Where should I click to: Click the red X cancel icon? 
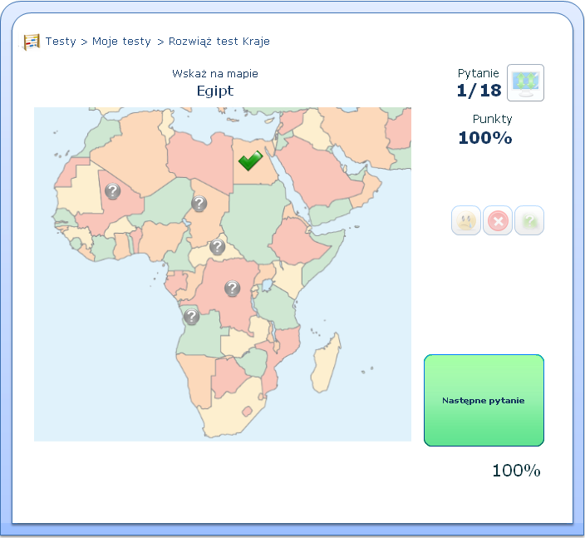tap(498, 220)
